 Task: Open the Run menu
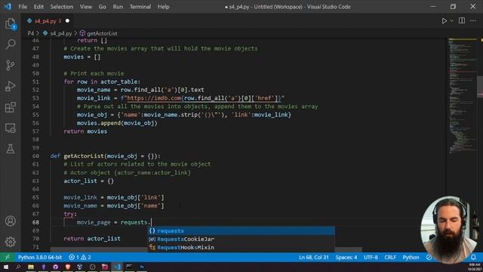[x=118, y=7]
